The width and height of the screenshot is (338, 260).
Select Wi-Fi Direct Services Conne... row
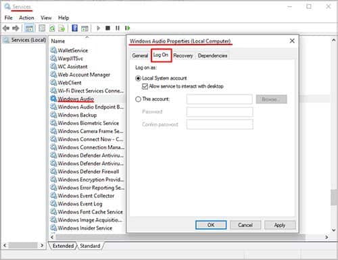click(x=87, y=90)
